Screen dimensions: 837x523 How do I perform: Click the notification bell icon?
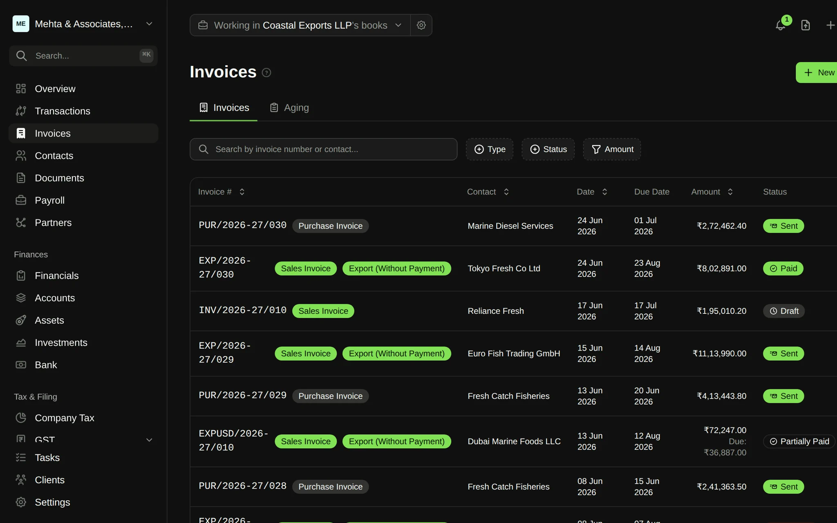780,25
